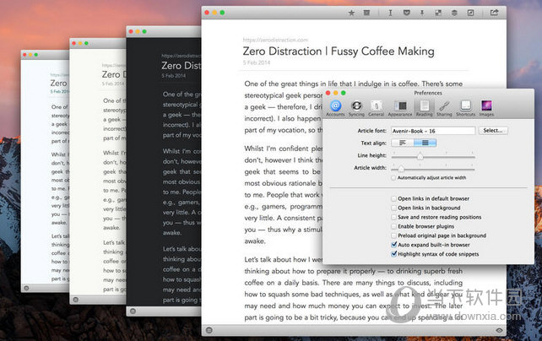Switch to the Appearance preferences tab
The image size is (542, 341).
(400, 108)
